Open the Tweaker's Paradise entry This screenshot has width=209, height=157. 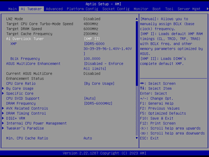coord(25,128)
